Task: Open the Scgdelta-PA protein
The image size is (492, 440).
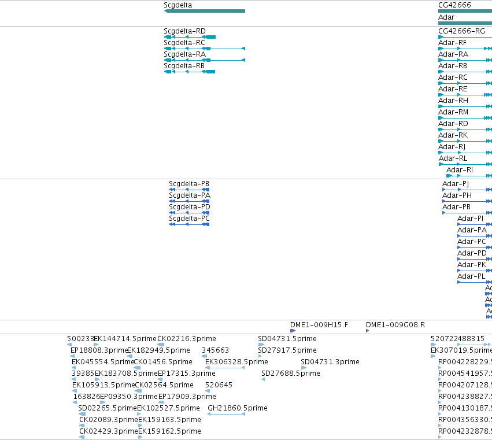Action: pos(190,195)
